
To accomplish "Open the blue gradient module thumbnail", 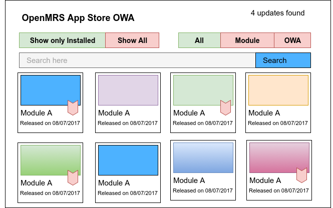I will click(x=203, y=157).
